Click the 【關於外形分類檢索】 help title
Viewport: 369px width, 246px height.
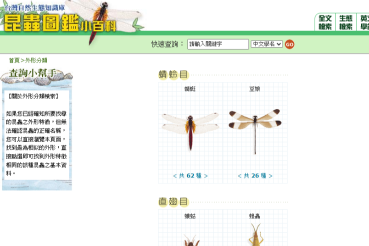coord(33,96)
